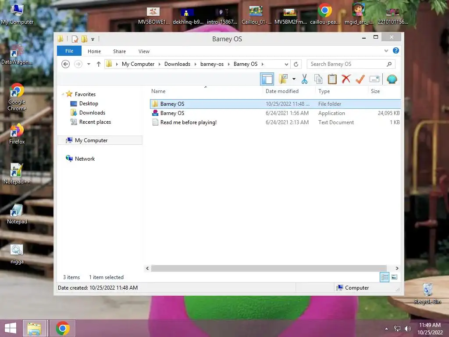
Task: Click the network tray icon
Action: click(x=397, y=328)
